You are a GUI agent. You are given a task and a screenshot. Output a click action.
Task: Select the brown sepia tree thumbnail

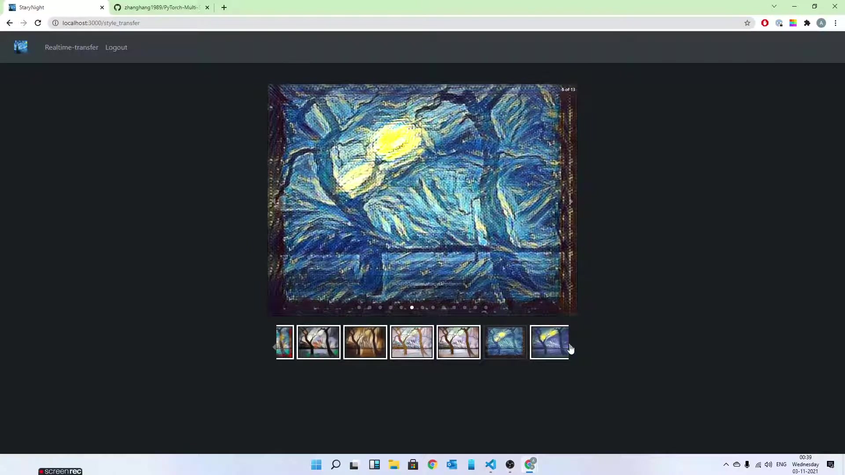[365, 342]
